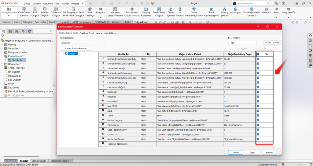
Task: Select the <Yeni bir özellik girin> cell
Action: (x=123, y=144)
